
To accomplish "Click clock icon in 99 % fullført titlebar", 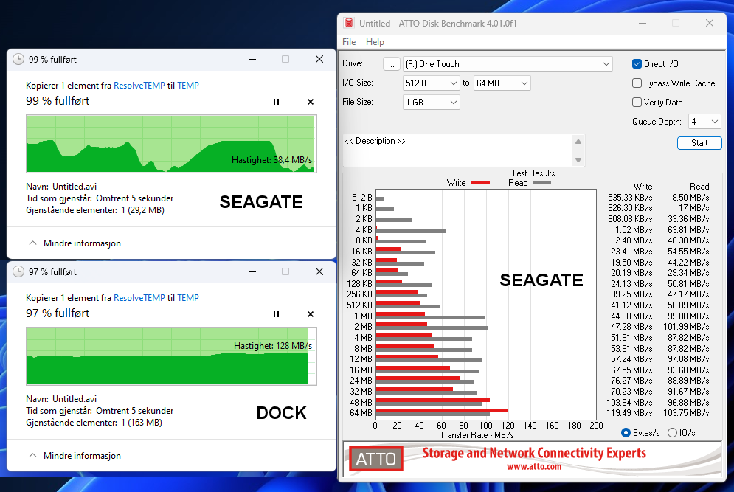I will click(18, 59).
